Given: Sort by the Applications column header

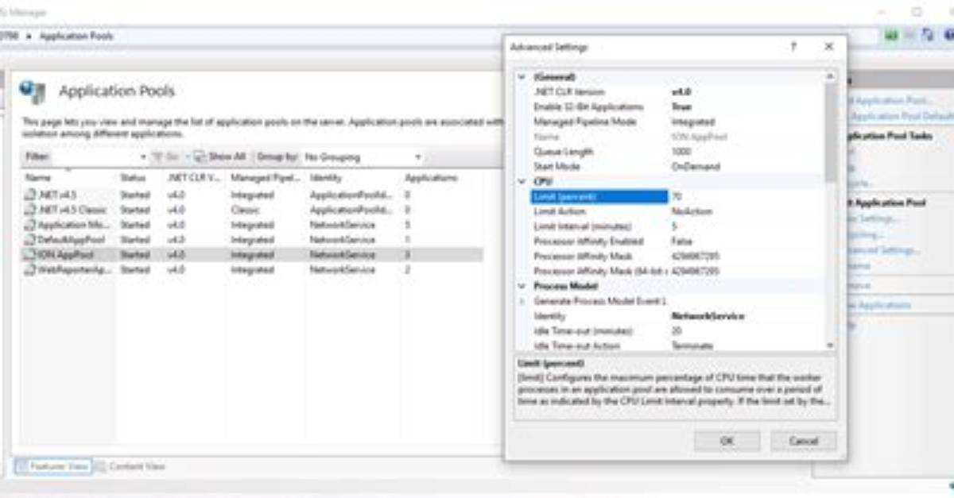Looking at the screenshot, I should [431, 178].
